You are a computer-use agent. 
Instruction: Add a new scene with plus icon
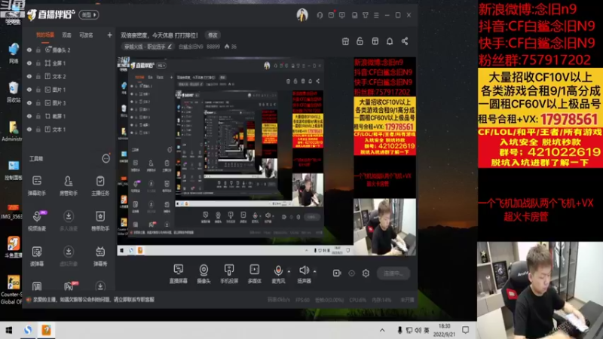[x=109, y=35]
